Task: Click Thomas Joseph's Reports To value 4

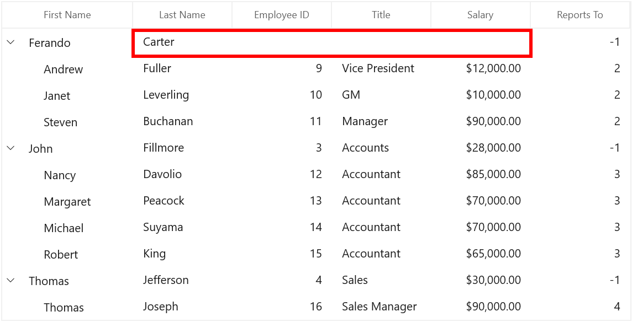Action: tap(617, 307)
